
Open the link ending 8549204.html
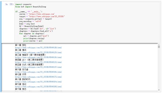click(38, 82)
